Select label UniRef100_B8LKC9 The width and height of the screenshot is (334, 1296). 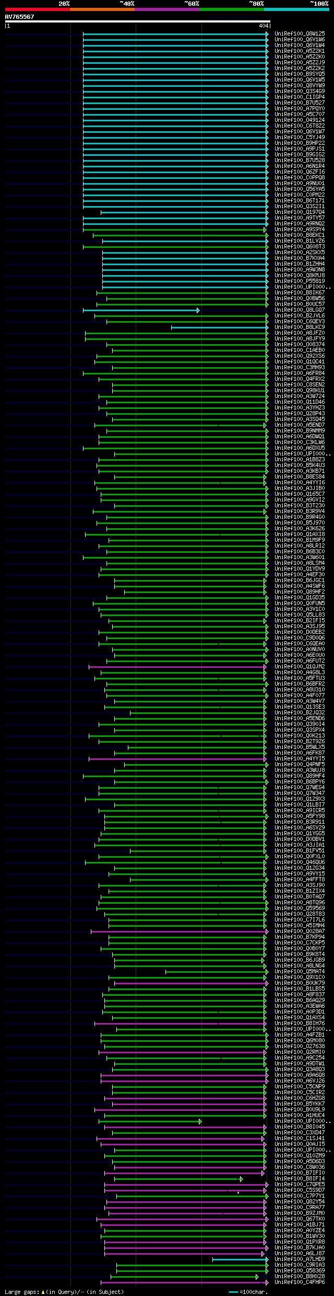[300, 327]
